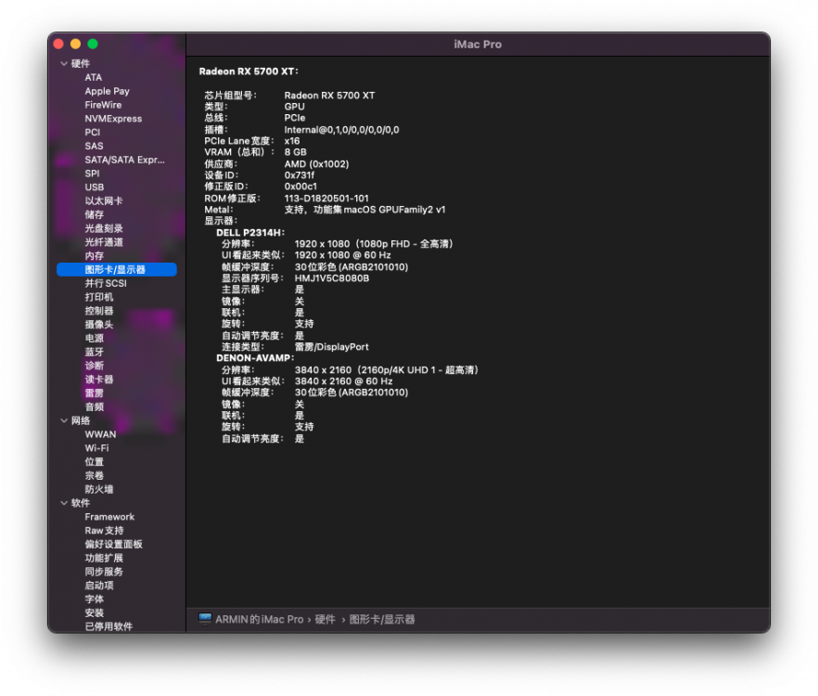Image resolution: width=818 pixels, height=696 pixels.
Task: Click ARMIN的iMac Pro in path bar
Action: (x=260, y=620)
